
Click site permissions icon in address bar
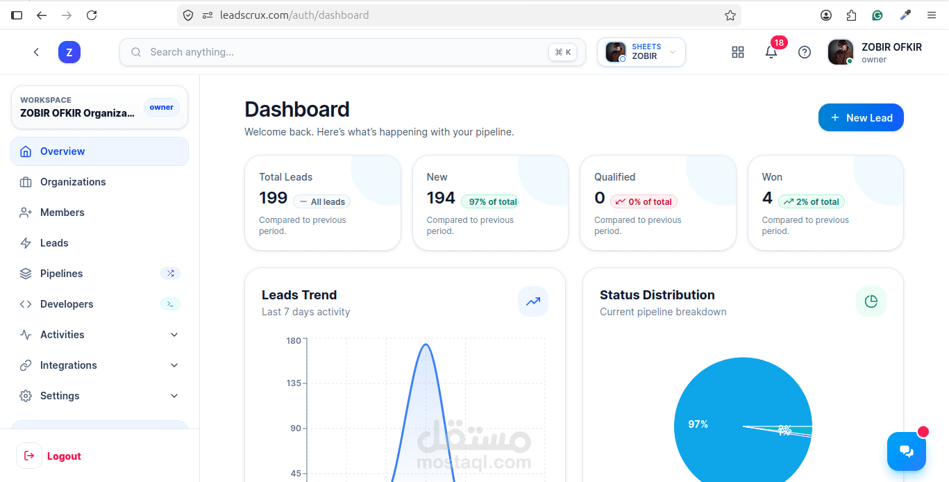(207, 15)
